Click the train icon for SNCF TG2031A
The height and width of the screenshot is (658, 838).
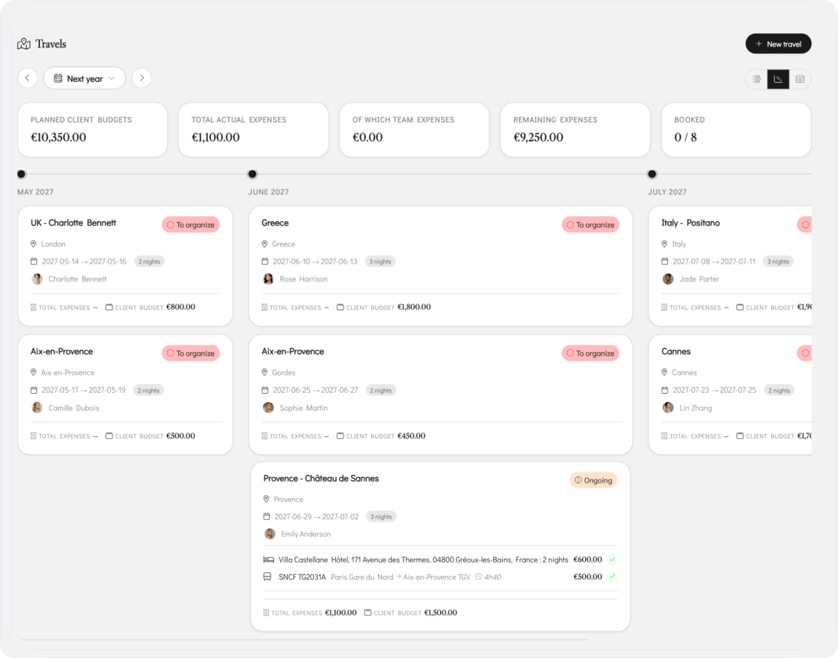click(267, 577)
